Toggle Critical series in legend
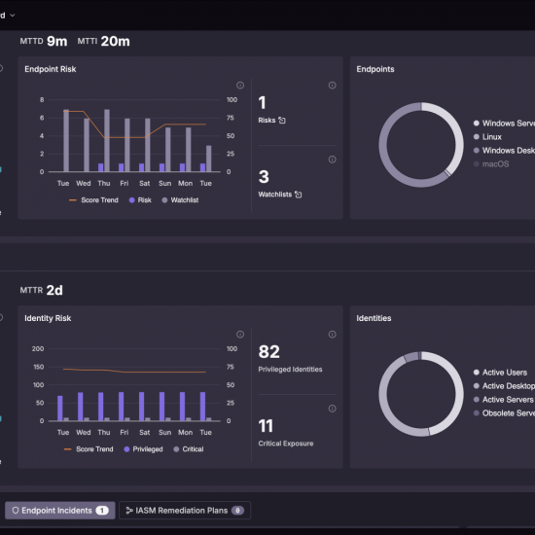Viewport: 535px width, 535px height. (189, 449)
